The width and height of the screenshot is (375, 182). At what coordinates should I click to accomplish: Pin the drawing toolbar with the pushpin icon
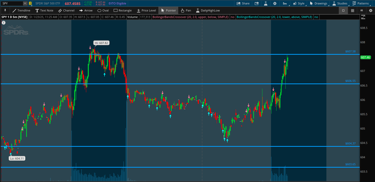pos(5,10)
